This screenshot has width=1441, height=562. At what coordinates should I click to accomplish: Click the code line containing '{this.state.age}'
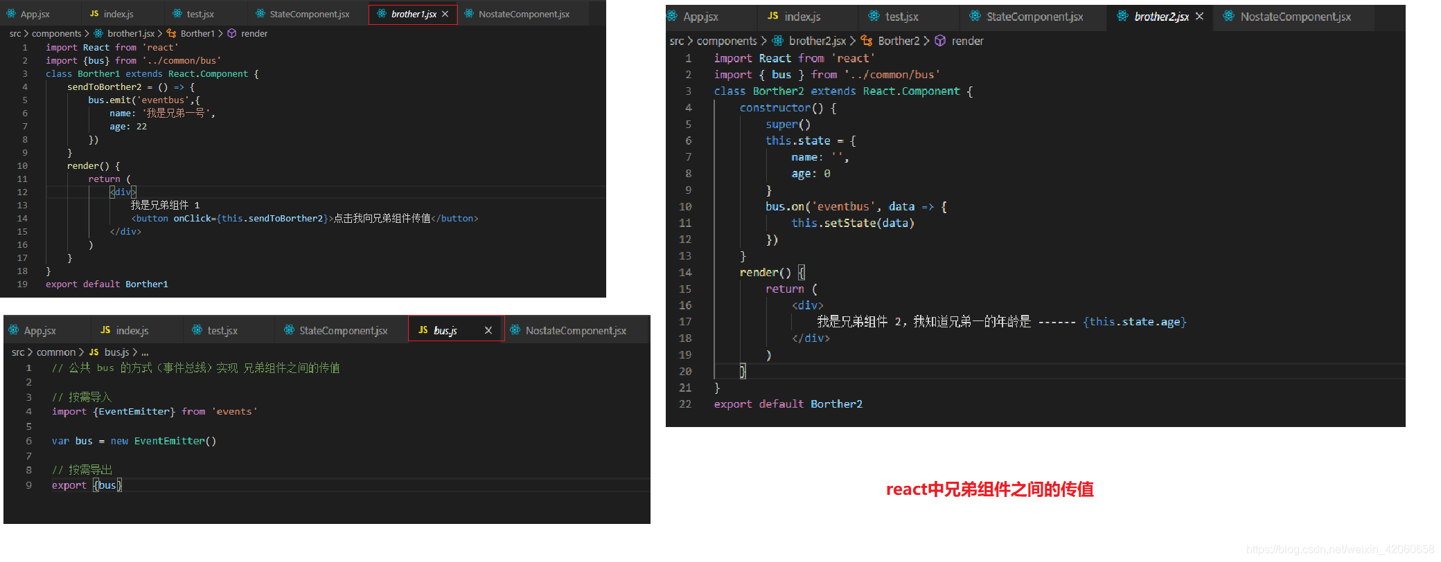1002,321
